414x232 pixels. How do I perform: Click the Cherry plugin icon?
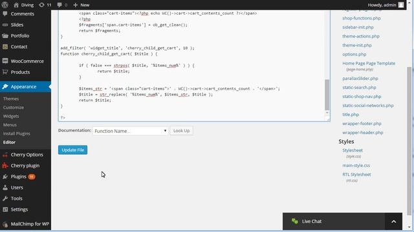point(5,166)
